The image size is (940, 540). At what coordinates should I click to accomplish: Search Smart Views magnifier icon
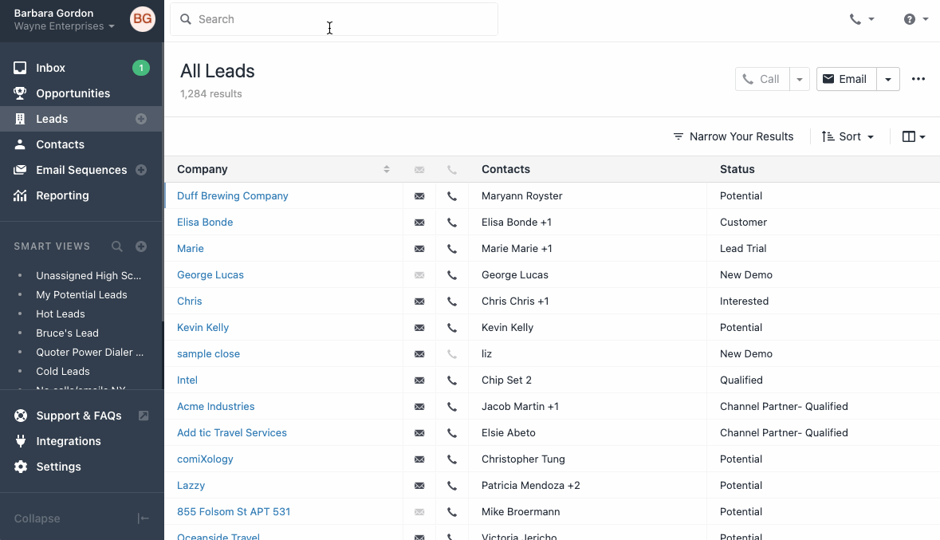(117, 246)
